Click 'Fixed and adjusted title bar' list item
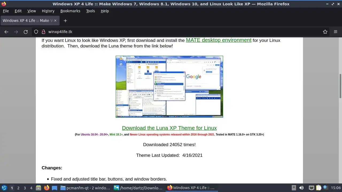342x192 pixels. (109, 179)
